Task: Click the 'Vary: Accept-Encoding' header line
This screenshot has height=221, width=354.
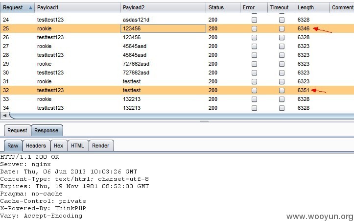Action: (x=41, y=216)
